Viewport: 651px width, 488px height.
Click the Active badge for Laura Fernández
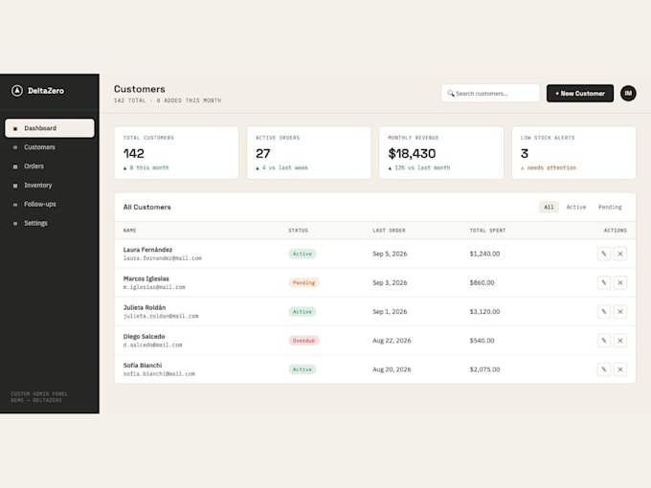[x=303, y=254]
